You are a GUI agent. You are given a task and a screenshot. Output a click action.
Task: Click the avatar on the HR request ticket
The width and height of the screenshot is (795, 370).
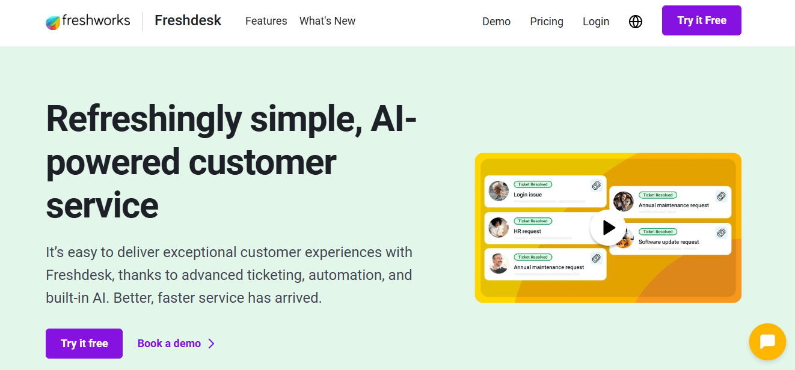click(x=499, y=227)
